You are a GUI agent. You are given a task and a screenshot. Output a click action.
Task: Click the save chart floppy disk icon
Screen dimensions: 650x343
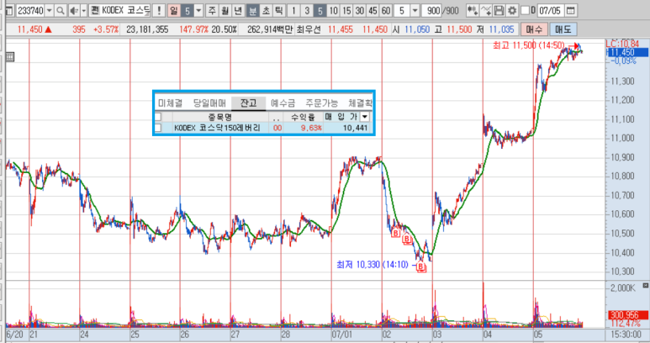[499, 10]
